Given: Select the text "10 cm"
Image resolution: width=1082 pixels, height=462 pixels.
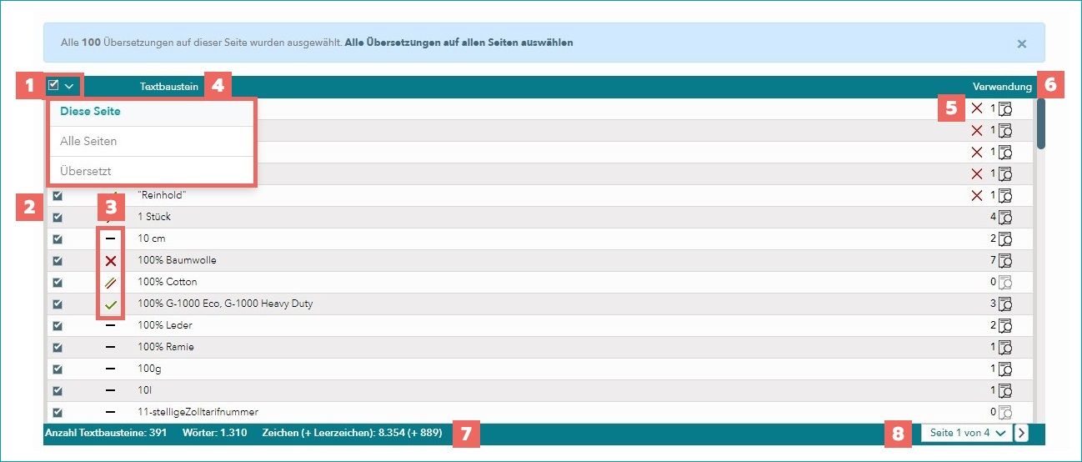Looking at the screenshot, I should (x=152, y=239).
